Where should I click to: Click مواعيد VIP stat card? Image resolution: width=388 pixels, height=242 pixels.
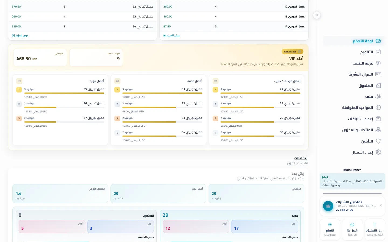[x=96, y=57]
